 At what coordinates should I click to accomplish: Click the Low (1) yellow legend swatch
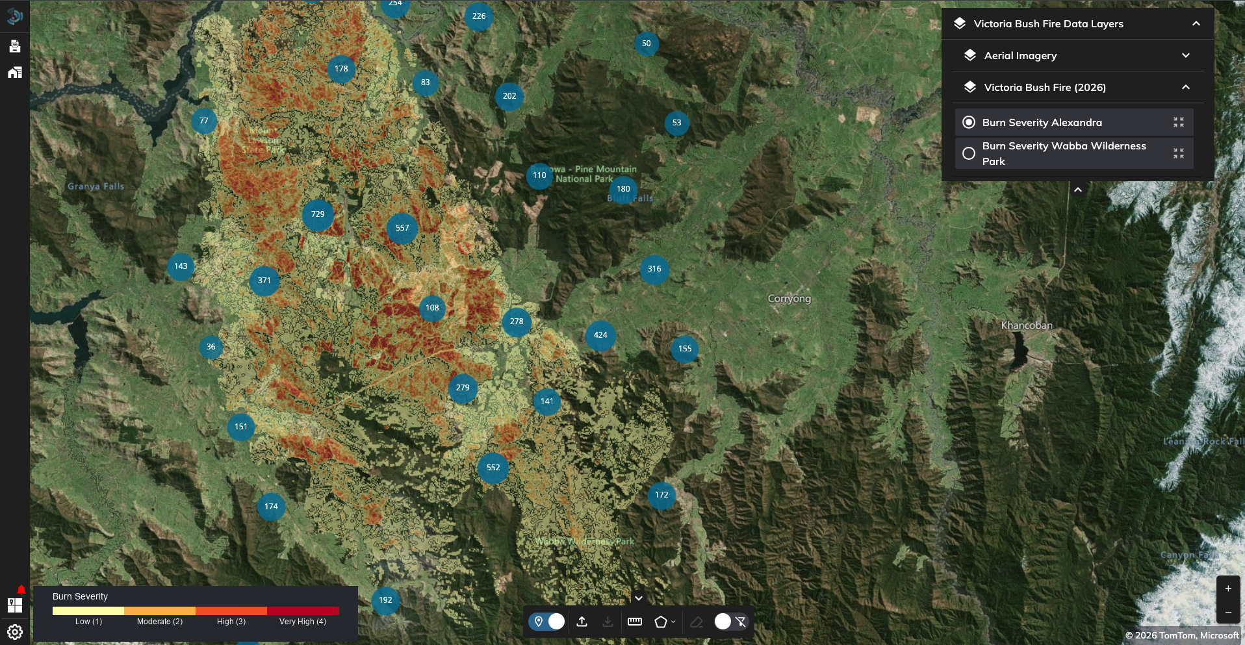pyautogui.click(x=88, y=611)
